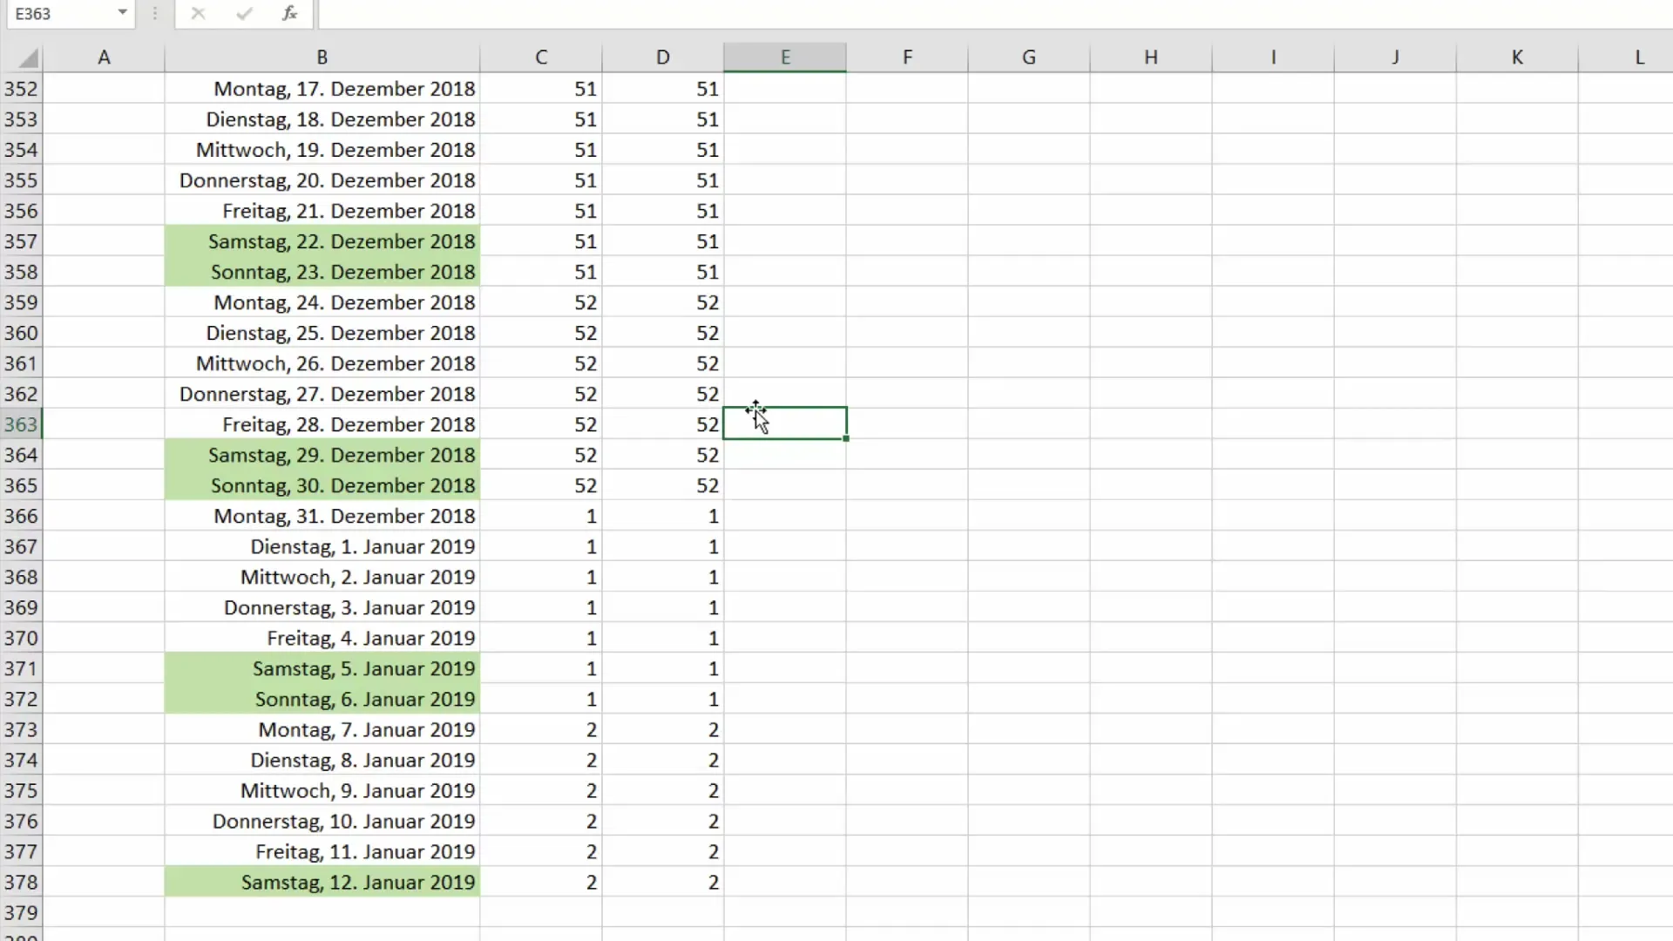1673x941 pixels.
Task: Select column A header
Action: tap(104, 58)
